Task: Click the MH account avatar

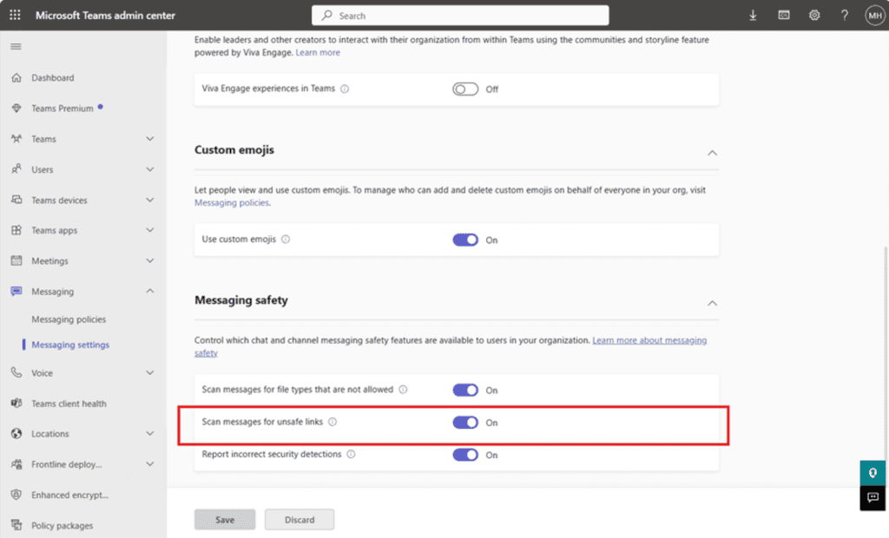Action: click(874, 15)
